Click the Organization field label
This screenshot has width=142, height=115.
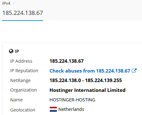pos(24,90)
